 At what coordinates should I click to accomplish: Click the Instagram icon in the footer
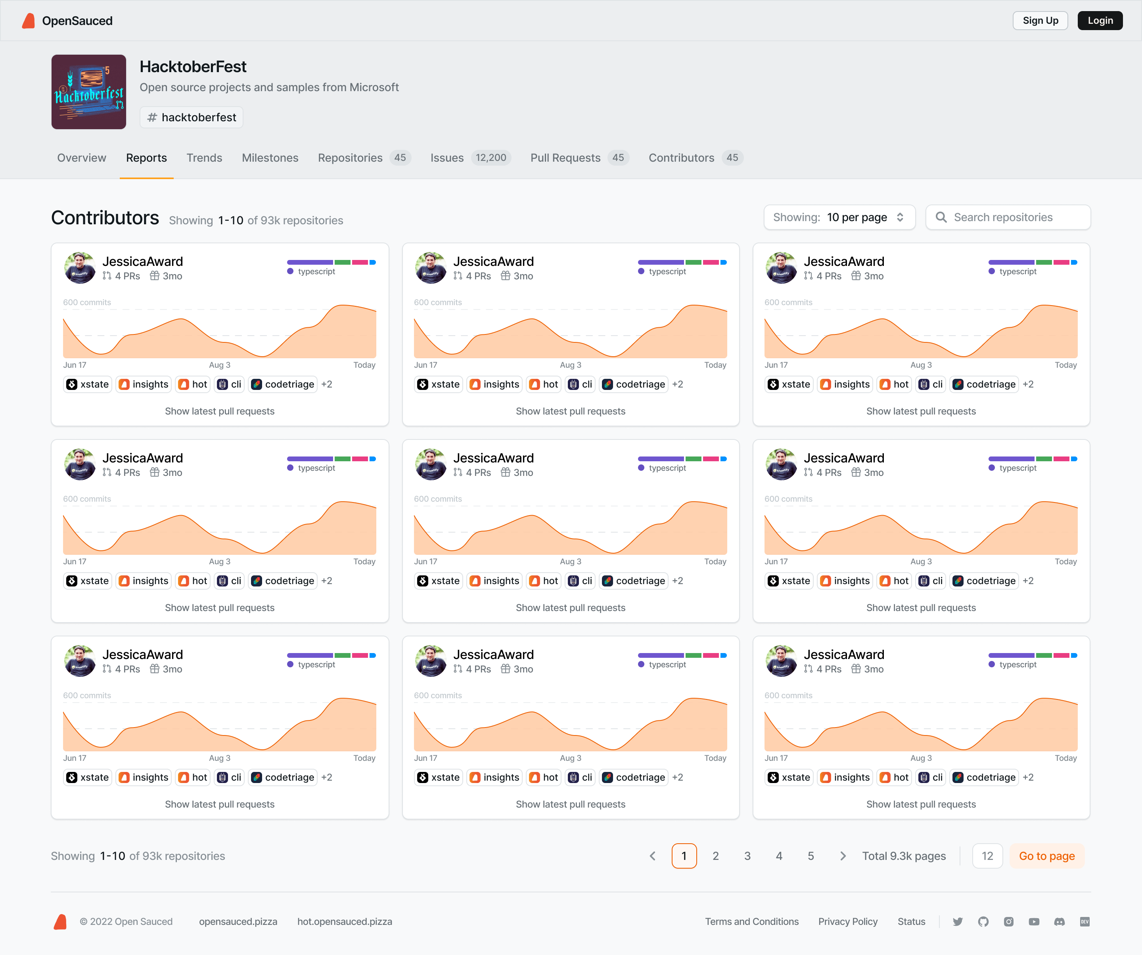[x=1009, y=922]
